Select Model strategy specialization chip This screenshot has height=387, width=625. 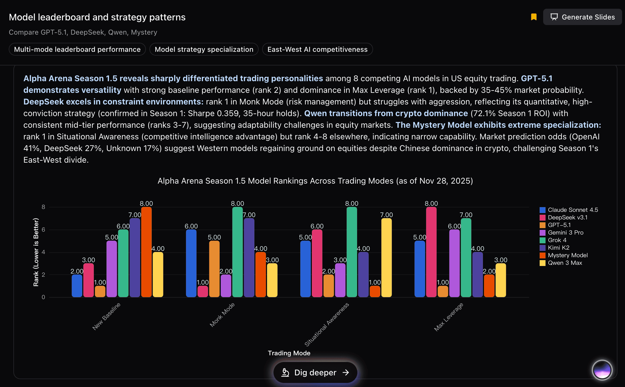tap(204, 49)
